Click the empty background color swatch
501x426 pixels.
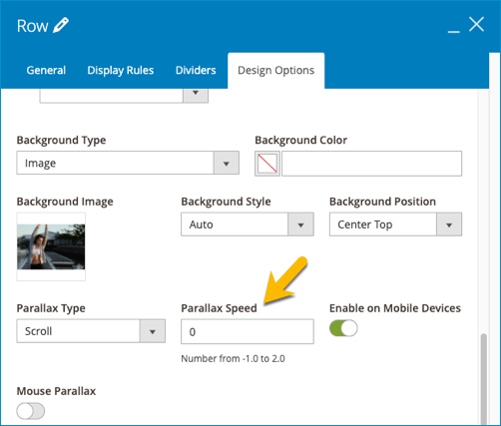click(267, 164)
